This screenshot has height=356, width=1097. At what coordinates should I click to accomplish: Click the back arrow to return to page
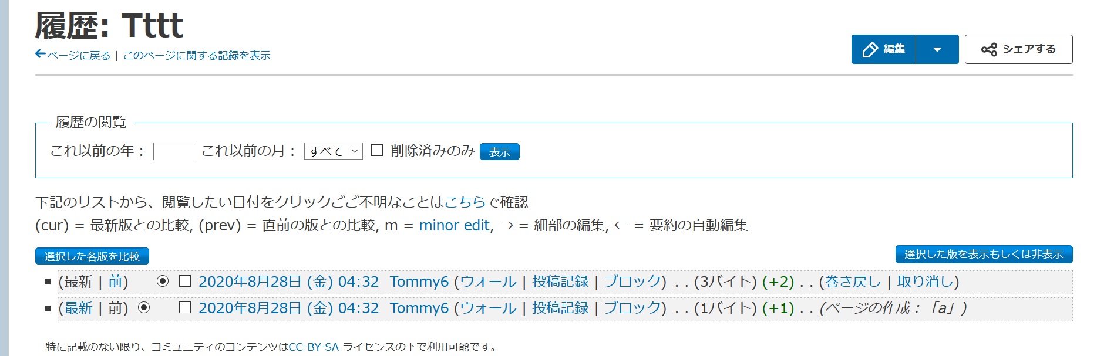coord(41,55)
